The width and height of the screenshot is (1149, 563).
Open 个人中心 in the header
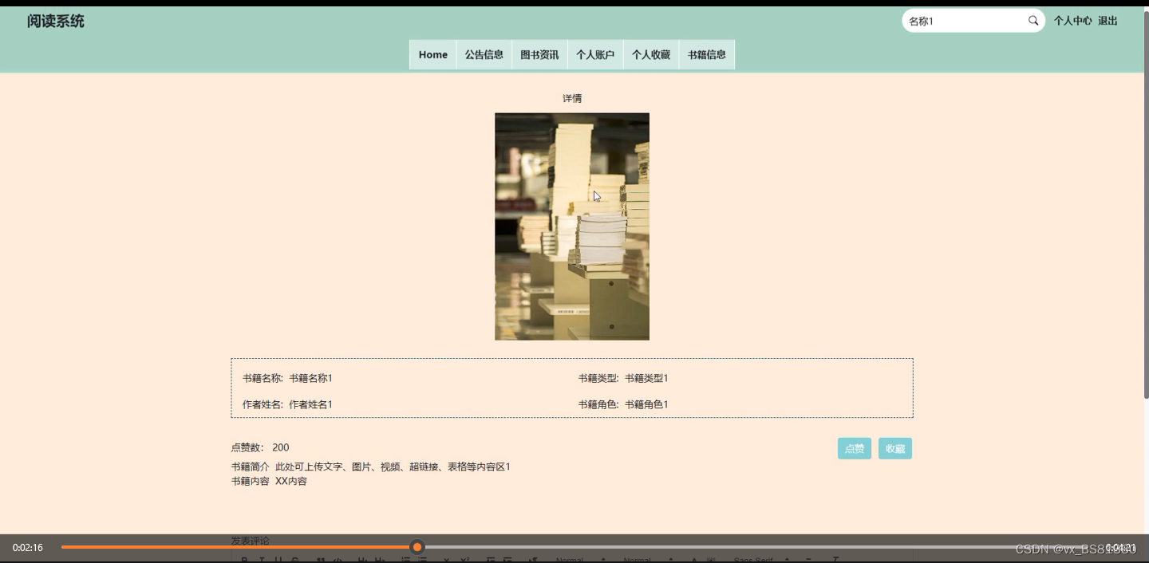click(x=1072, y=21)
